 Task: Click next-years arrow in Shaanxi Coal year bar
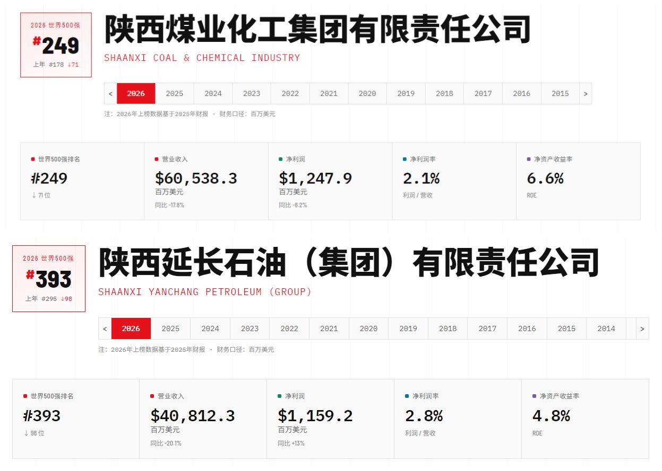(x=586, y=93)
